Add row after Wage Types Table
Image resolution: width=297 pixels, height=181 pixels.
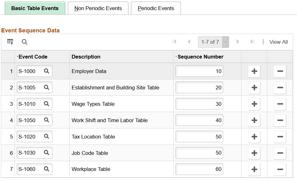point(254,104)
